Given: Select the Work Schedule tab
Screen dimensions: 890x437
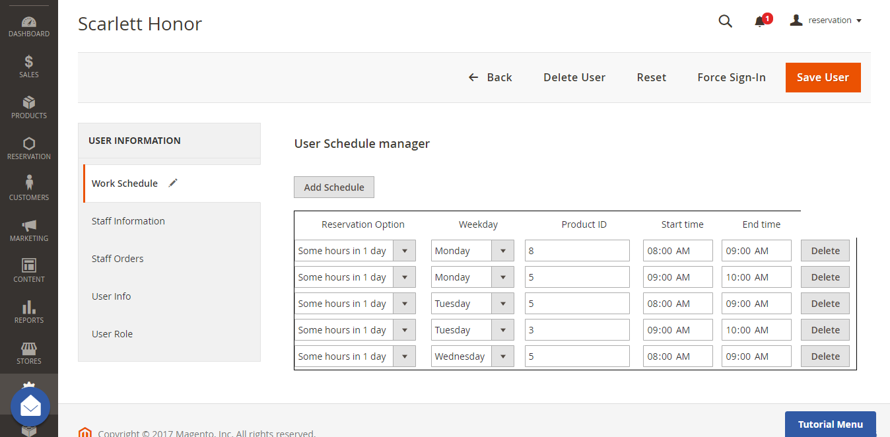Looking at the screenshot, I should coord(172,184).
